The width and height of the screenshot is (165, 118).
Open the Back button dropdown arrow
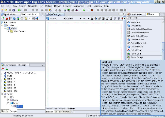[22, 10]
